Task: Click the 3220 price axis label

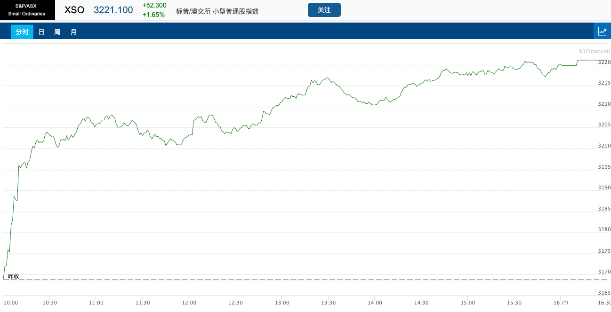Action: 604,62
